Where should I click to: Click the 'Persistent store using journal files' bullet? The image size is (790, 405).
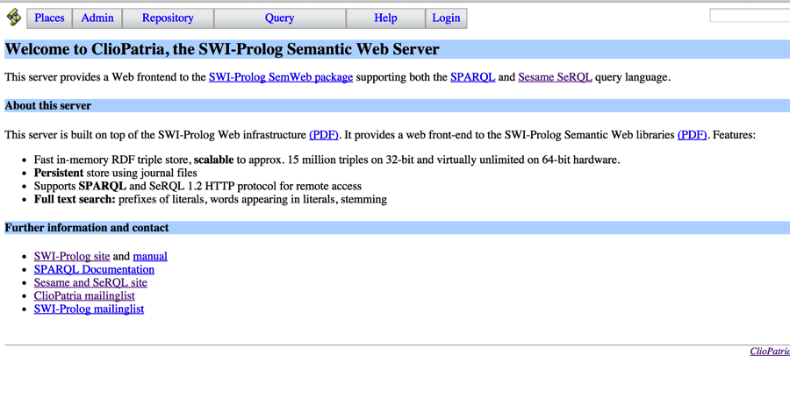click(x=115, y=173)
